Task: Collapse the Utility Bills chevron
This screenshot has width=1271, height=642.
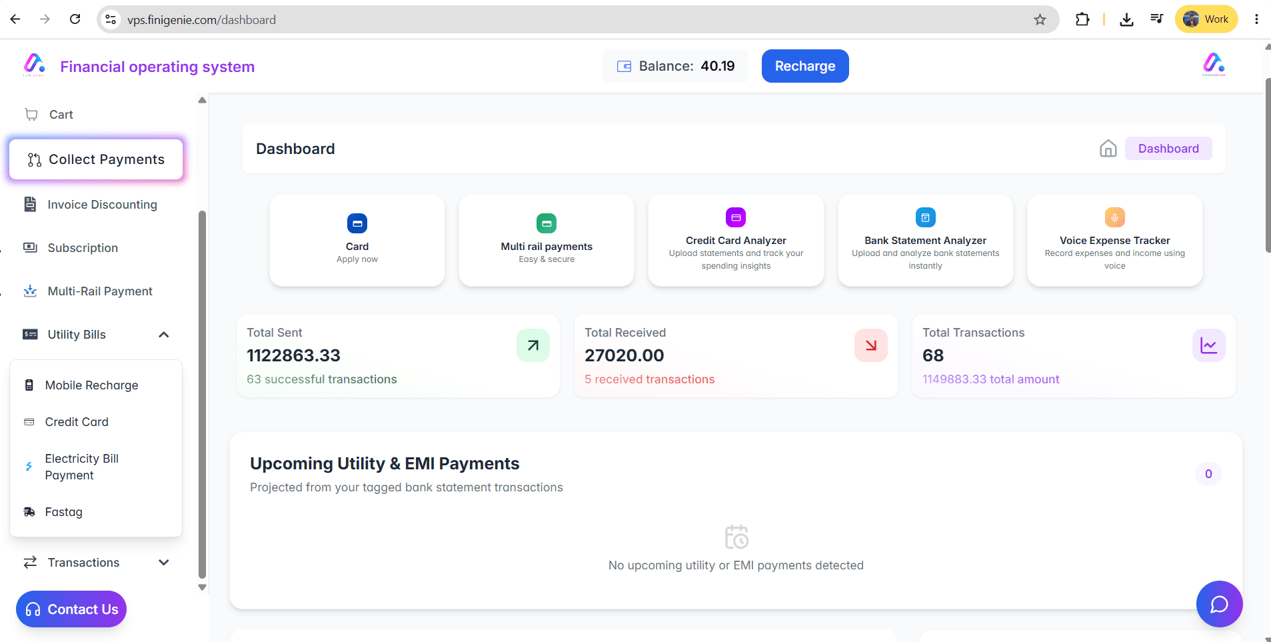Action: [x=164, y=335]
